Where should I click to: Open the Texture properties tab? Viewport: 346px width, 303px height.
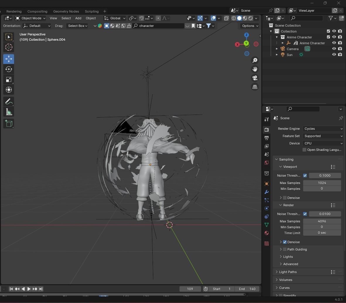click(267, 244)
